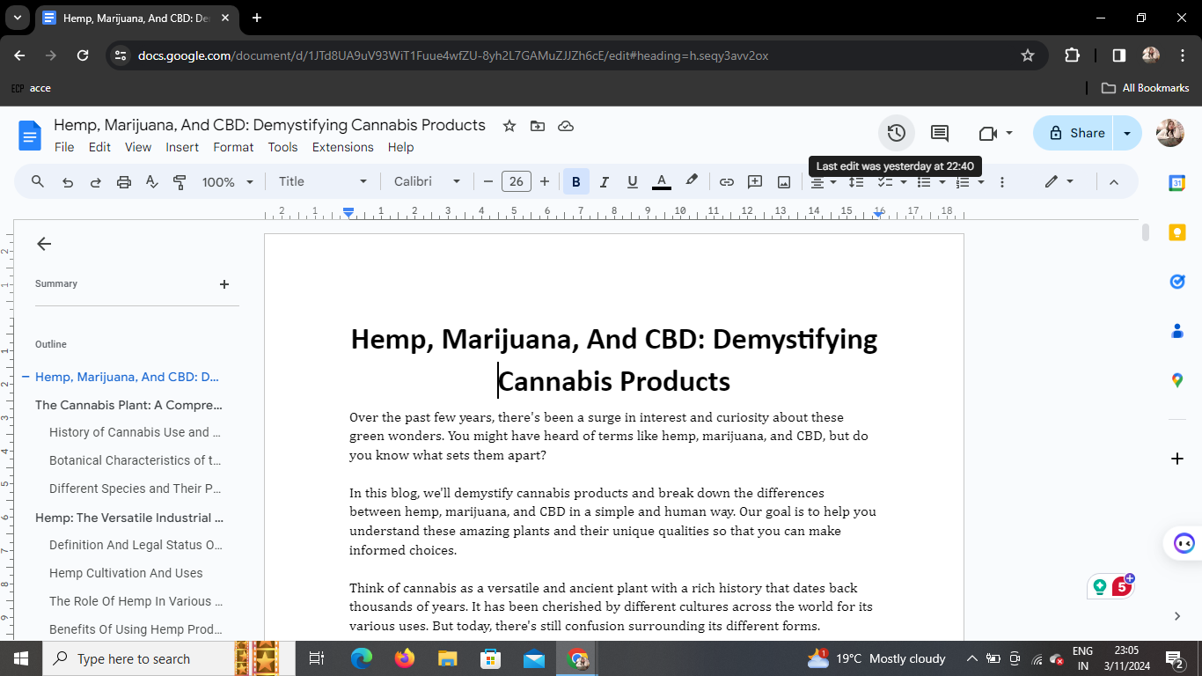Toggle underline formatting
The height and width of the screenshot is (676, 1202).
[x=632, y=182]
